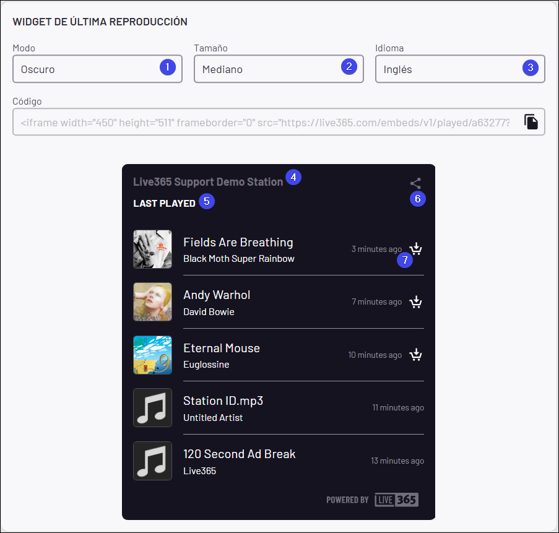Click the Código iframe embed code field

click(279, 122)
